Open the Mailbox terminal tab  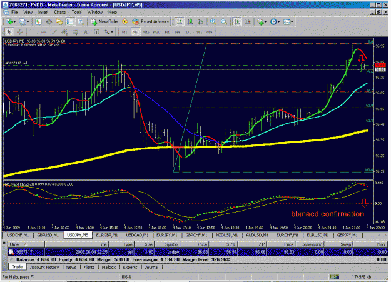pyautogui.click(x=109, y=267)
